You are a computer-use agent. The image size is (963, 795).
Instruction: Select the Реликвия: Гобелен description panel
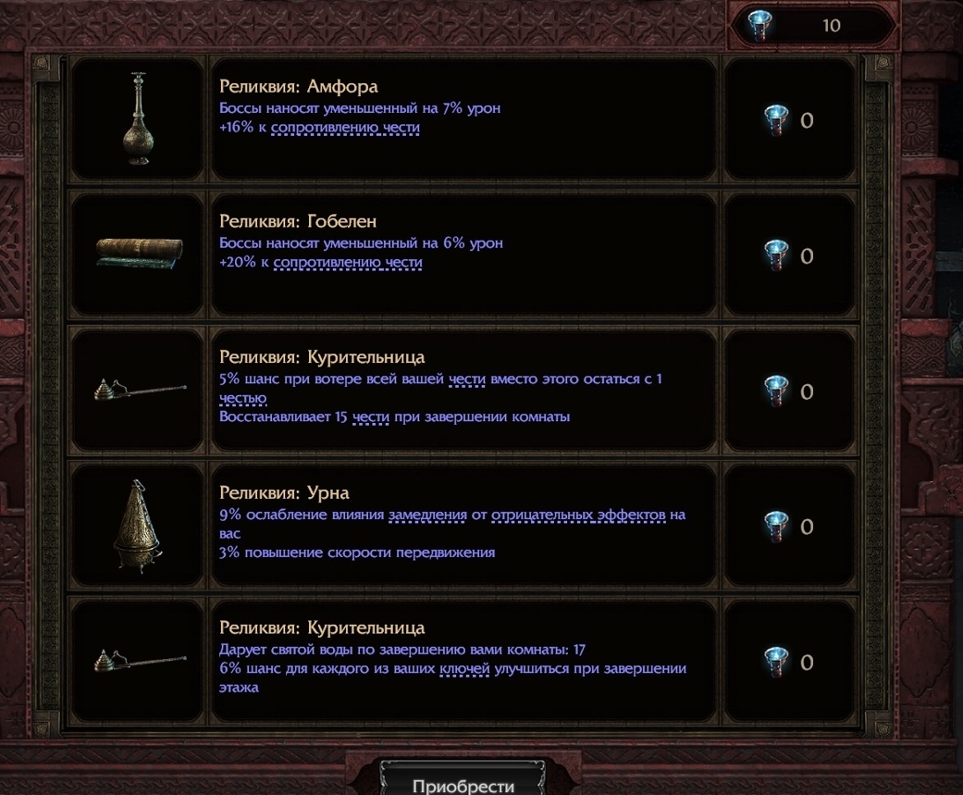(463, 255)
